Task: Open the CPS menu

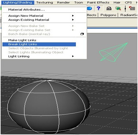Action: point(128,2)
